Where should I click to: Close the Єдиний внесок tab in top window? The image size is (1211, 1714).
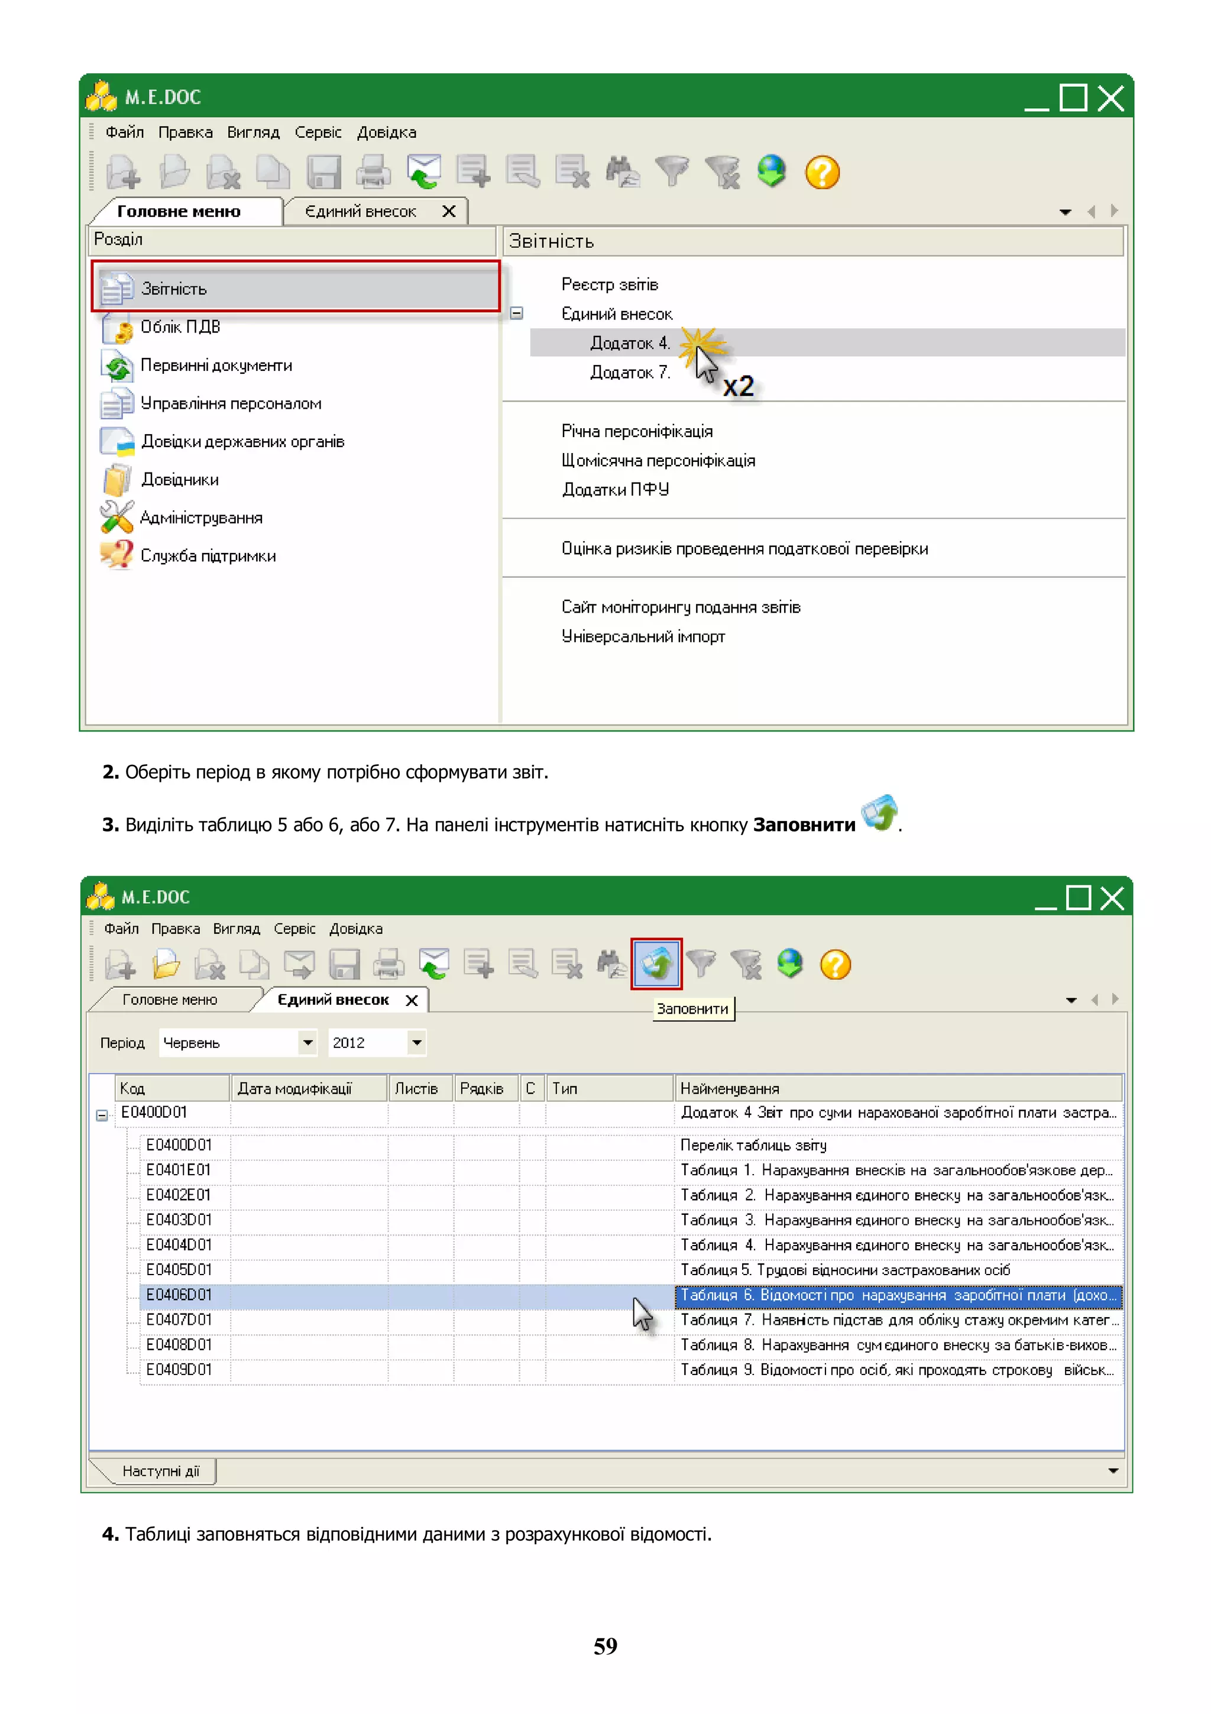[448, 211]
